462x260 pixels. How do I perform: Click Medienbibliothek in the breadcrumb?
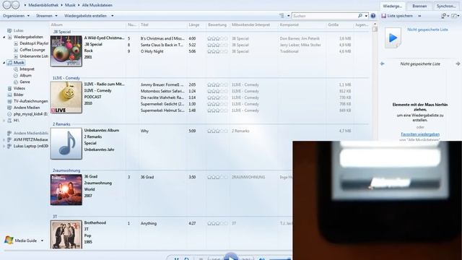coord(43,5)
